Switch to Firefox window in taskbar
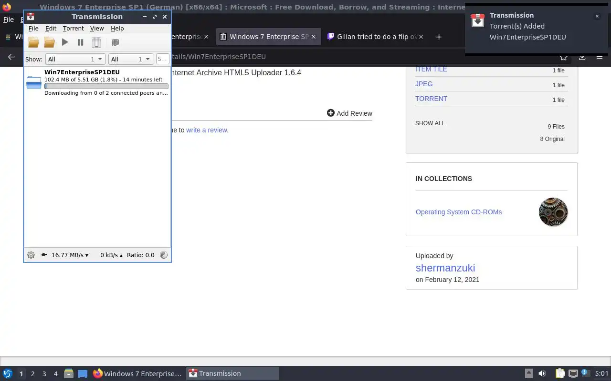The image size is (611, 381). (x=137, y=373)
